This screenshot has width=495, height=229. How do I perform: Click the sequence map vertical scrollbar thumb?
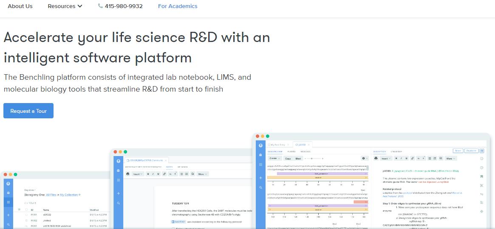(x=368, y=168)
